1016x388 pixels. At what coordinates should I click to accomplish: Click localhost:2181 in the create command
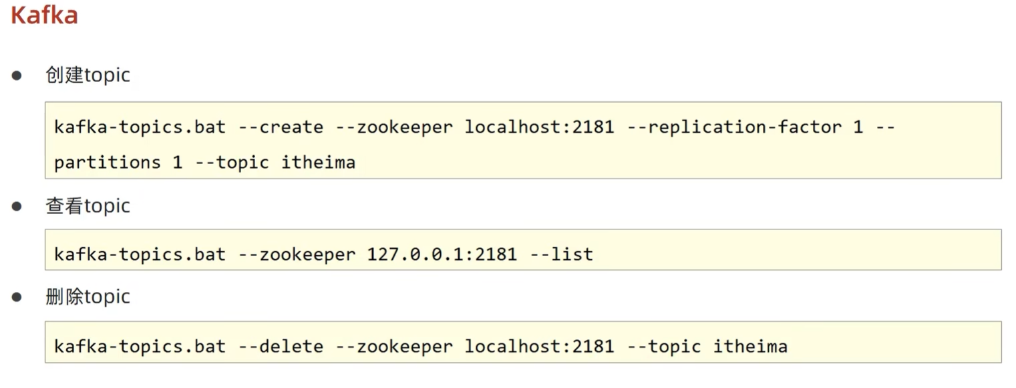coord(539,127)
